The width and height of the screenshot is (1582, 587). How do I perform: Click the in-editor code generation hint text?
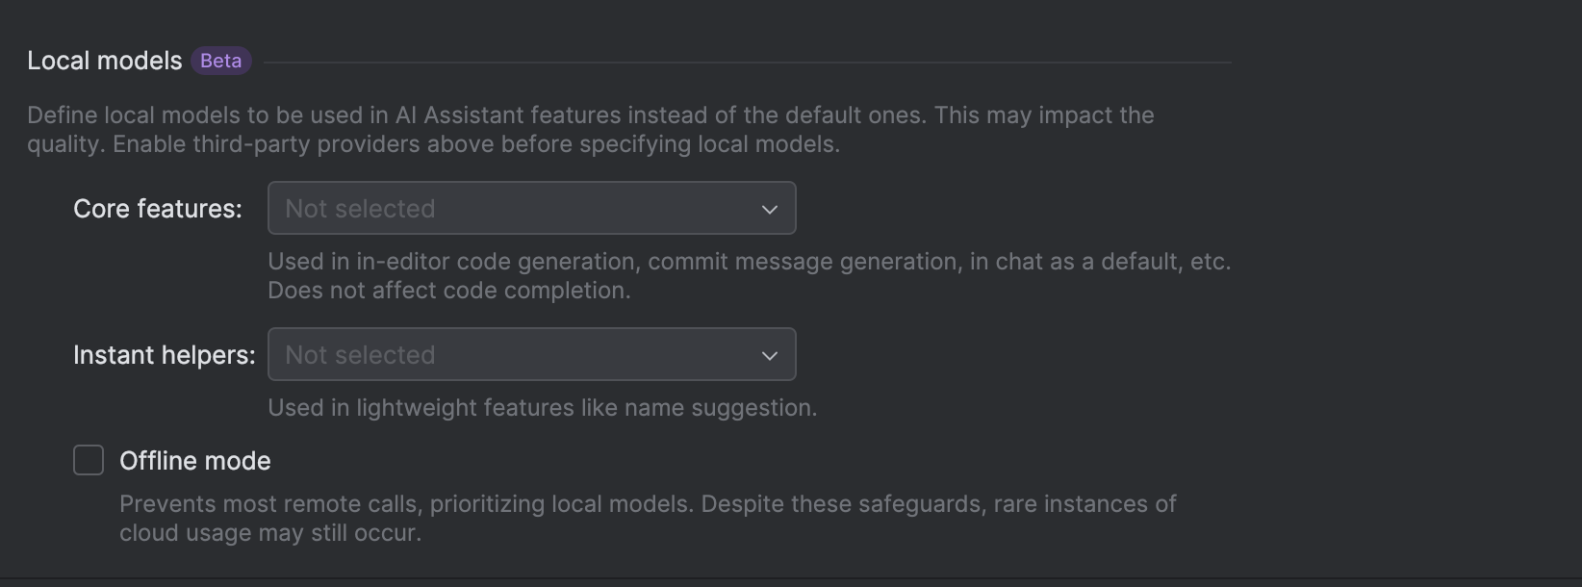[749, 262]
